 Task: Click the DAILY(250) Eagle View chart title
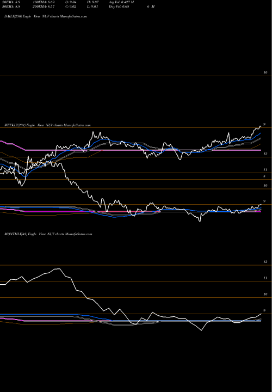coord(46,16)
